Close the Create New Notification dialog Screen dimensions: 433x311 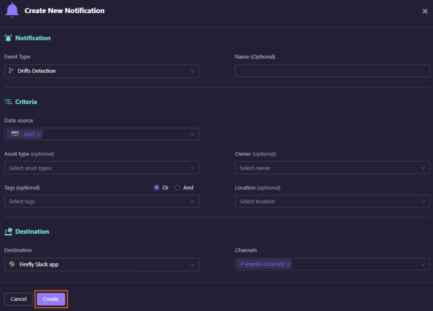pos(425,11)
